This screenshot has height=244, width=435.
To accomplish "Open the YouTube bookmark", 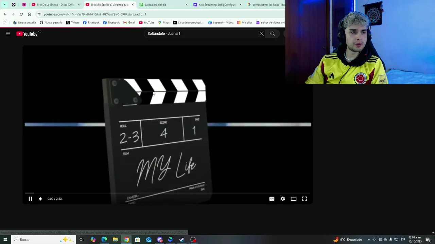I will coord(146,23).
